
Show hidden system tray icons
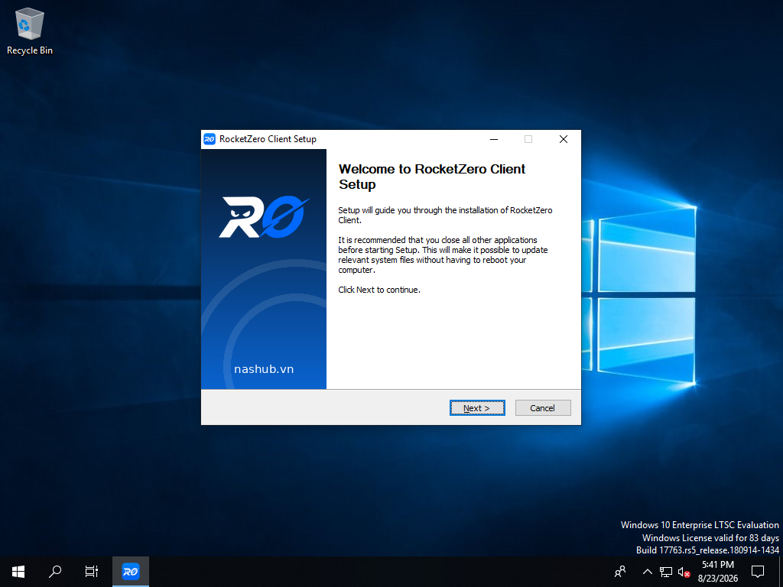click(x=647, y=572)
